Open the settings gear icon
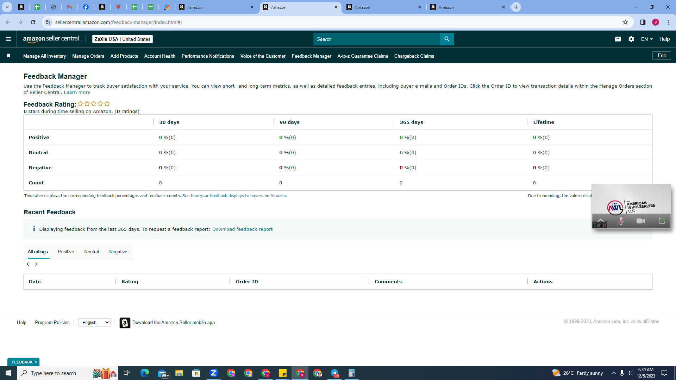The width and height of the screenshot is (676, 380). coord(631,39)
